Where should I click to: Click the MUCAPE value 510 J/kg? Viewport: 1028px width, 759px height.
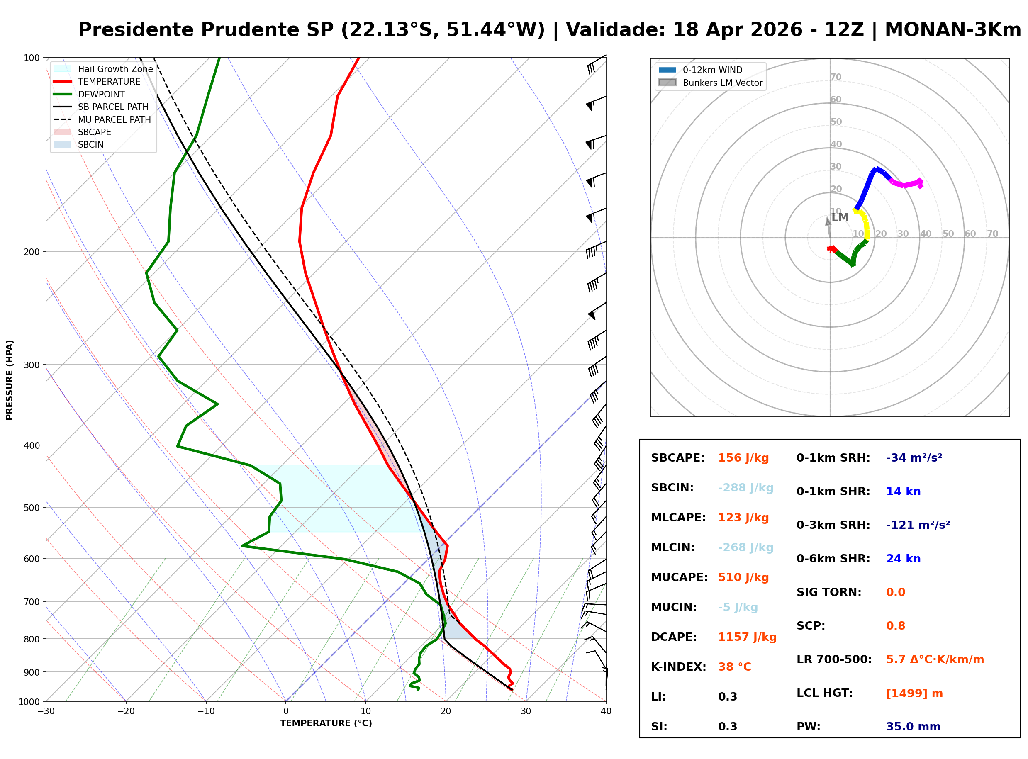pos(743,577)
